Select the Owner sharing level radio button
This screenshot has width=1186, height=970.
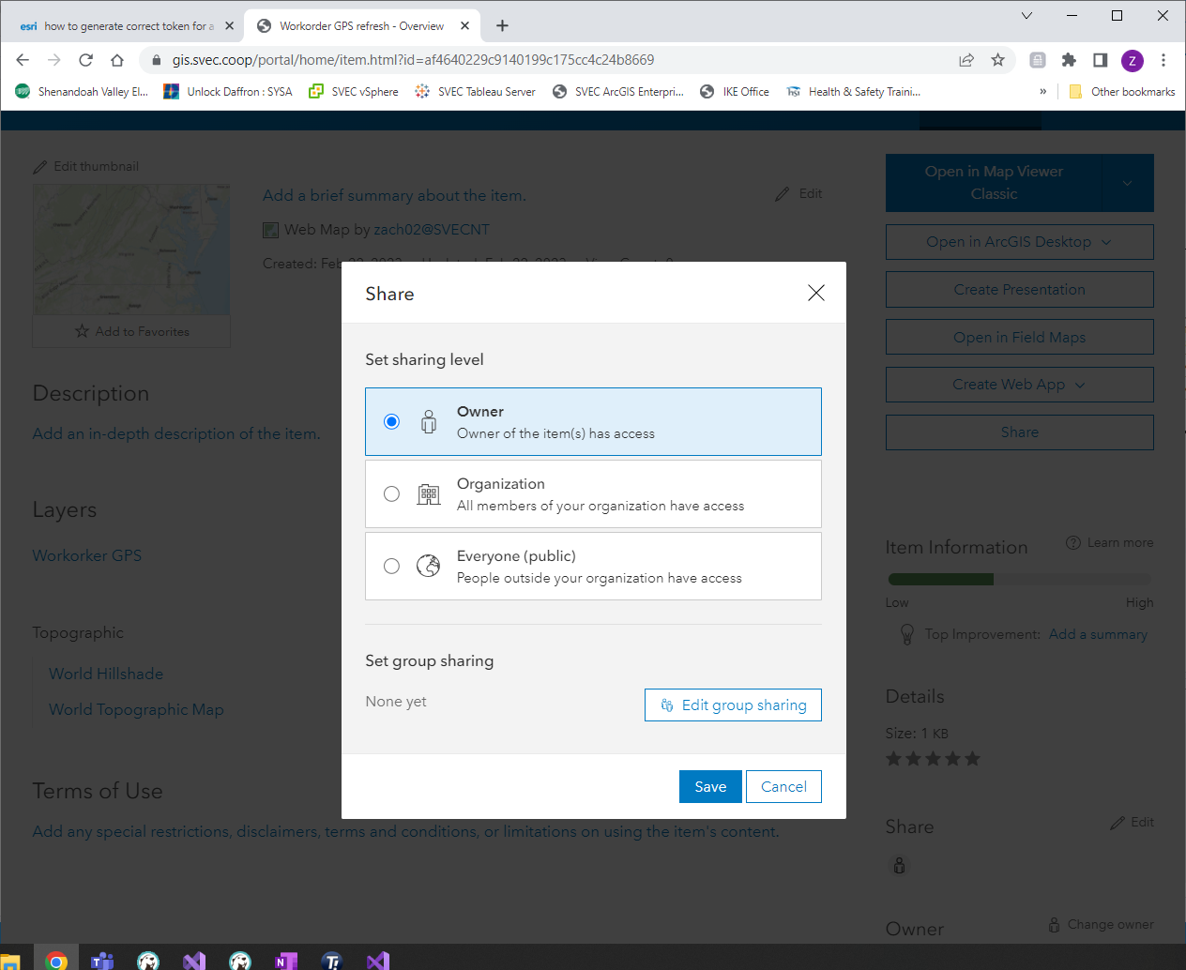[391, 421]
